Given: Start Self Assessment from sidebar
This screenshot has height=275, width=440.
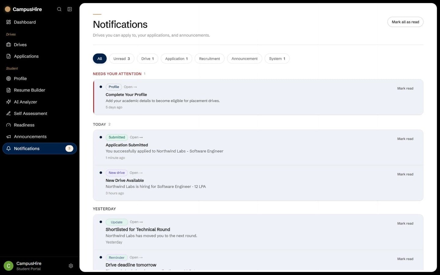Looking at the screenshot, I should [x=40, y=113].
